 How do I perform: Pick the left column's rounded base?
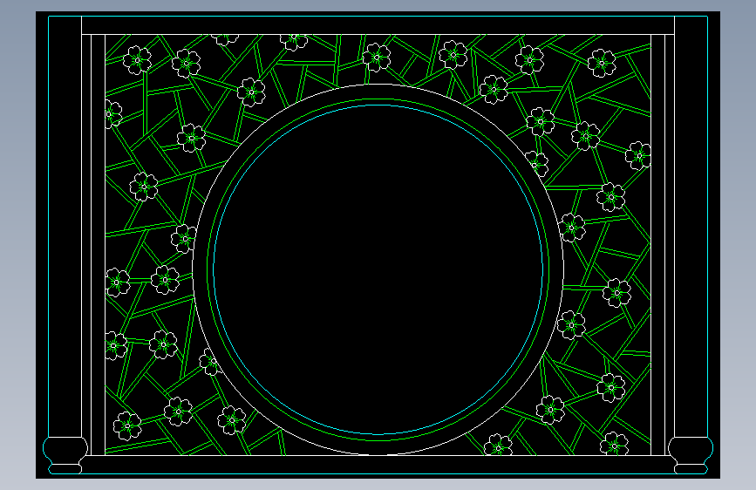(65, 455)
